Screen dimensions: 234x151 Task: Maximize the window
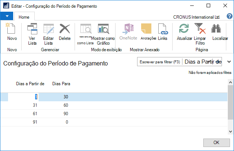coord(208,6)
